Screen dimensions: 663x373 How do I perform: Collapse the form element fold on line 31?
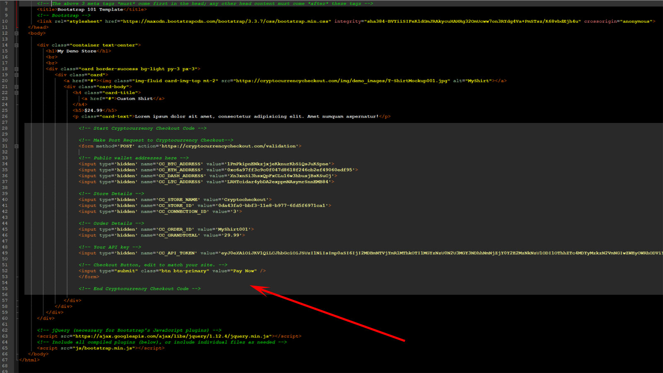click(17, 146)
